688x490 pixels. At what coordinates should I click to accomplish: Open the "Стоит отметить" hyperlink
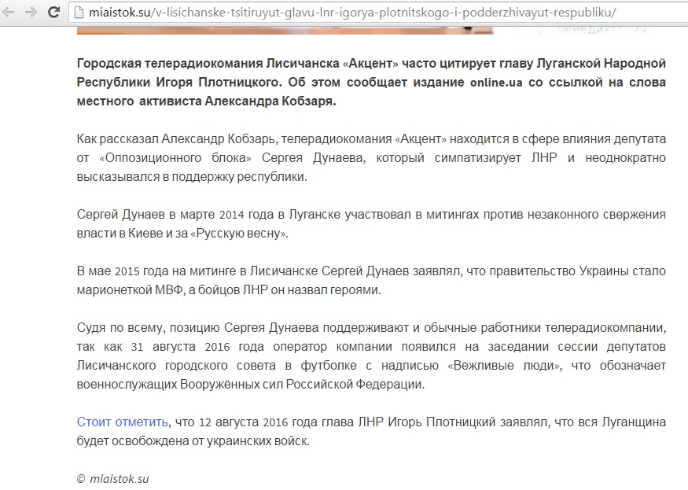point(122,422)
